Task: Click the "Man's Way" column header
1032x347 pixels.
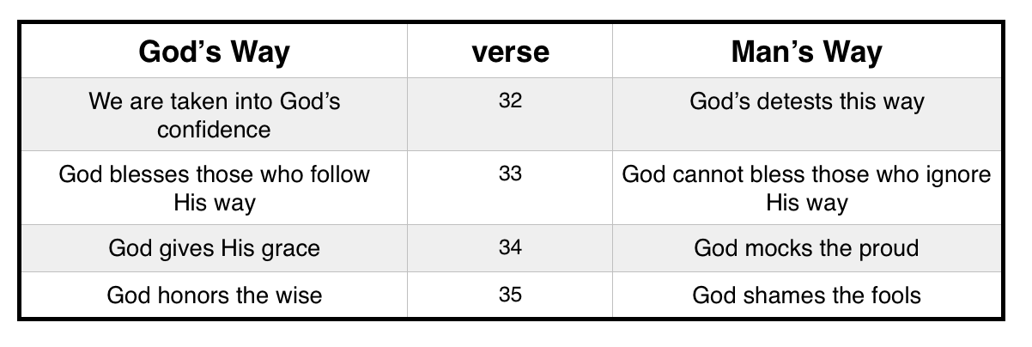Action: 806,52
